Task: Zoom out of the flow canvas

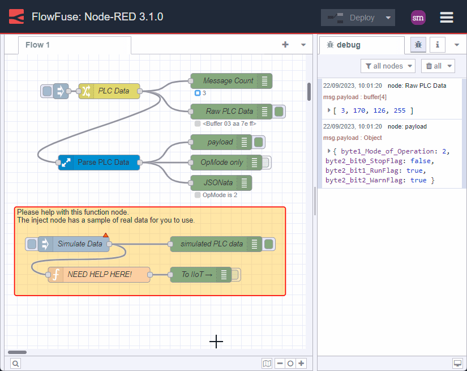Action: pyautogui.click(x=280, y=364)
